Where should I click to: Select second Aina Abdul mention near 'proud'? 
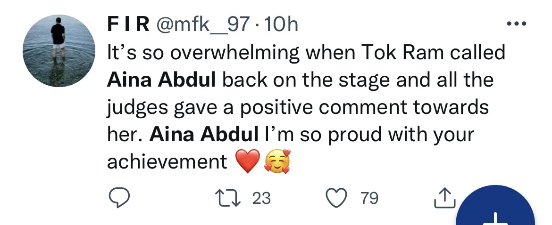coord(204,135)
